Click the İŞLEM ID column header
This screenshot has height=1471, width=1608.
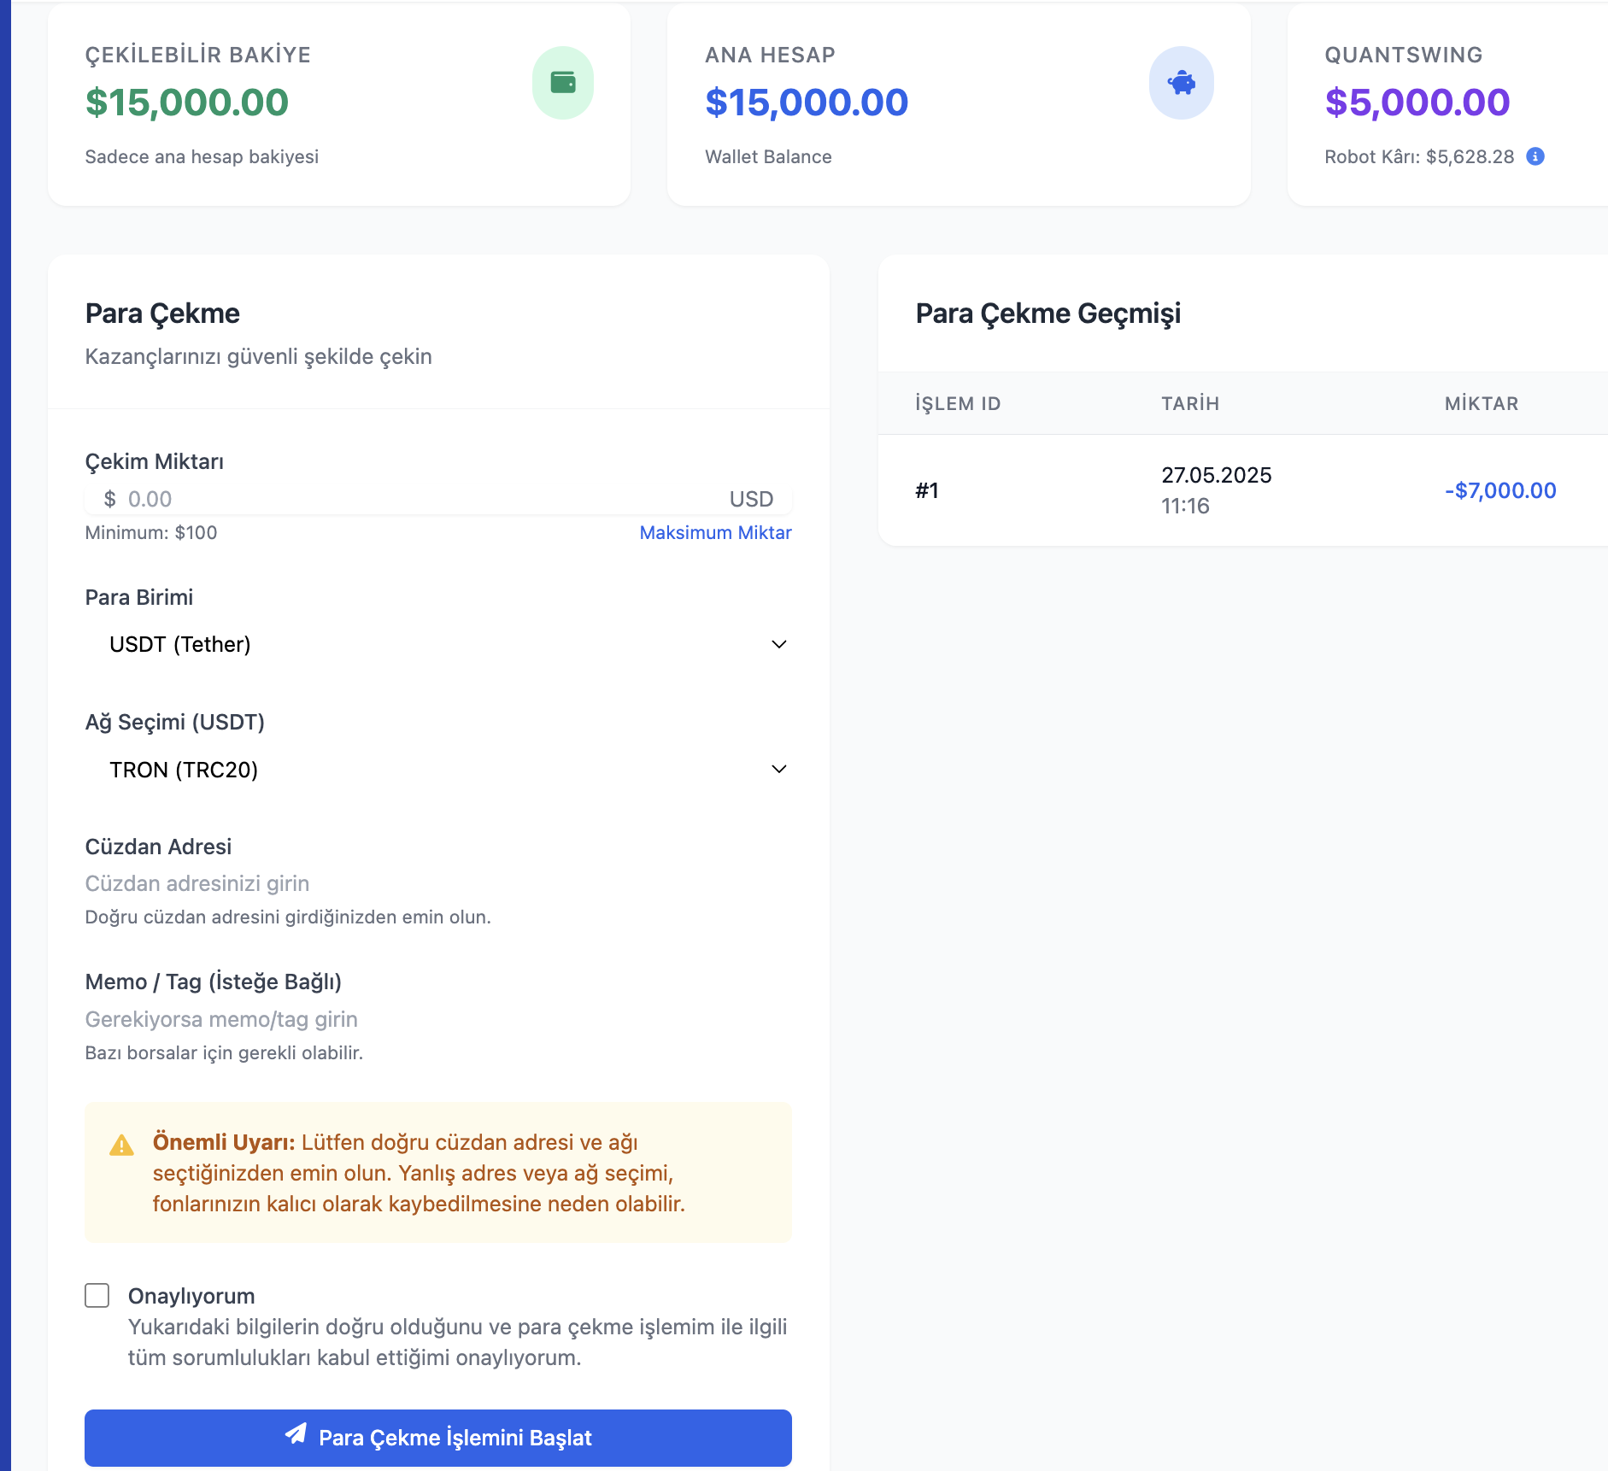point(958,403)
